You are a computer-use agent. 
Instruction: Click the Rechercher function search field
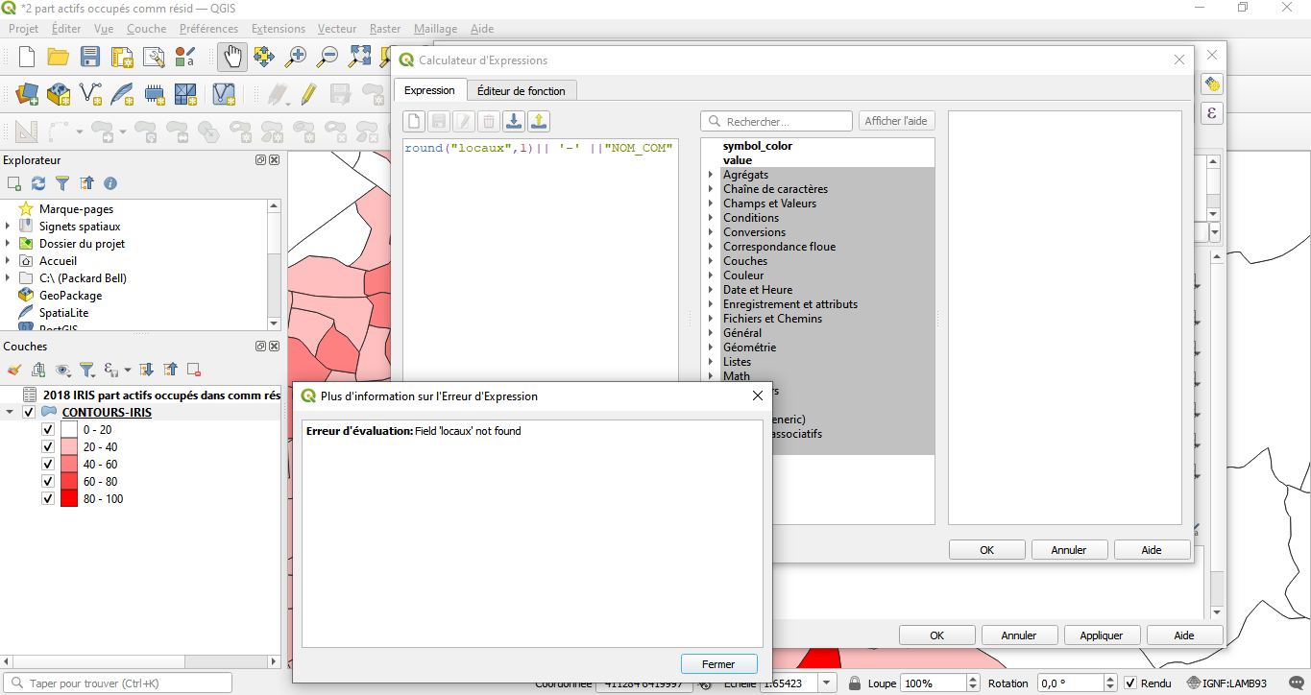point(777,121)
